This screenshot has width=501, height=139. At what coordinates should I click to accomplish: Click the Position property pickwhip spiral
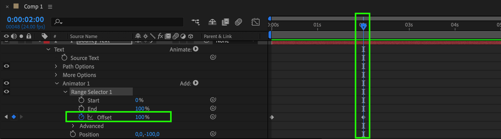click(213, 134)
